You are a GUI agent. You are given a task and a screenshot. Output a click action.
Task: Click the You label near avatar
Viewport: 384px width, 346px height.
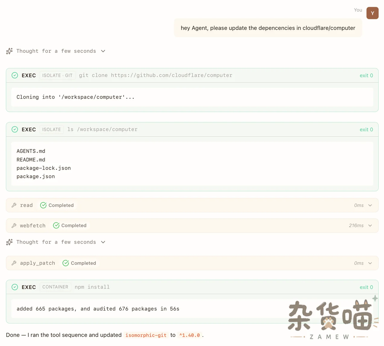(x=358, y=10)
